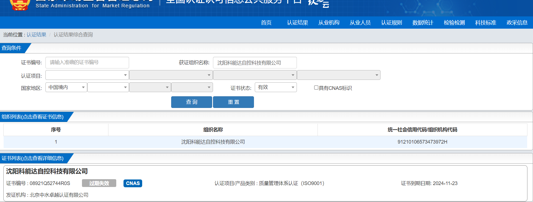The width and height of the screenshot is (533, 202).
Task: Click the 组织名称 column header
Action: click(213, 130)
